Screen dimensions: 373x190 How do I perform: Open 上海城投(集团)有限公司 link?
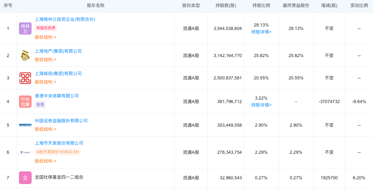click(58, 73)
